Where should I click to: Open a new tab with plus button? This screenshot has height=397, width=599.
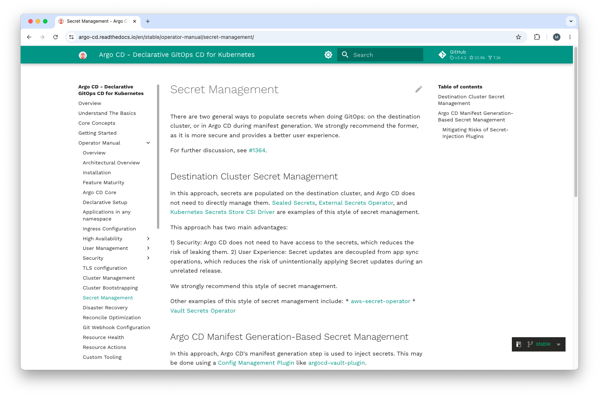click(x=148, y=21)
